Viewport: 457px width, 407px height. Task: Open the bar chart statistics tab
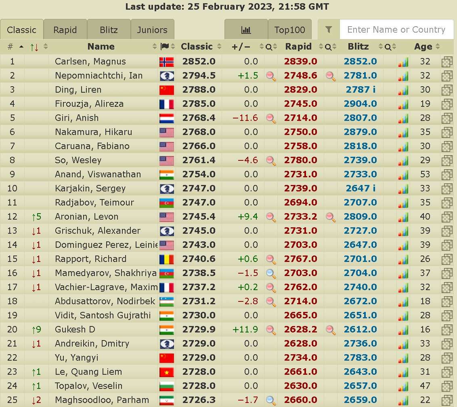pos(246,30)
